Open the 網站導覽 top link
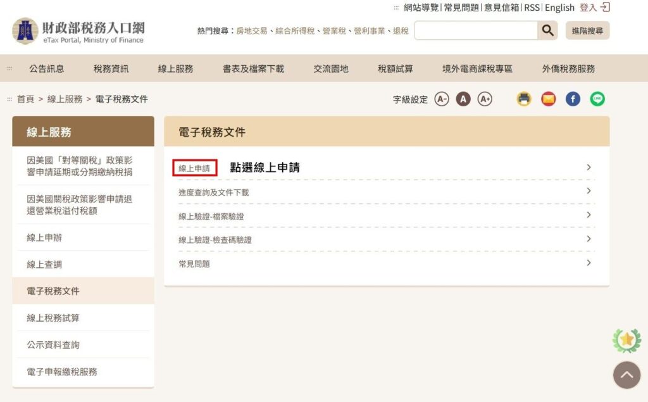 421,8
